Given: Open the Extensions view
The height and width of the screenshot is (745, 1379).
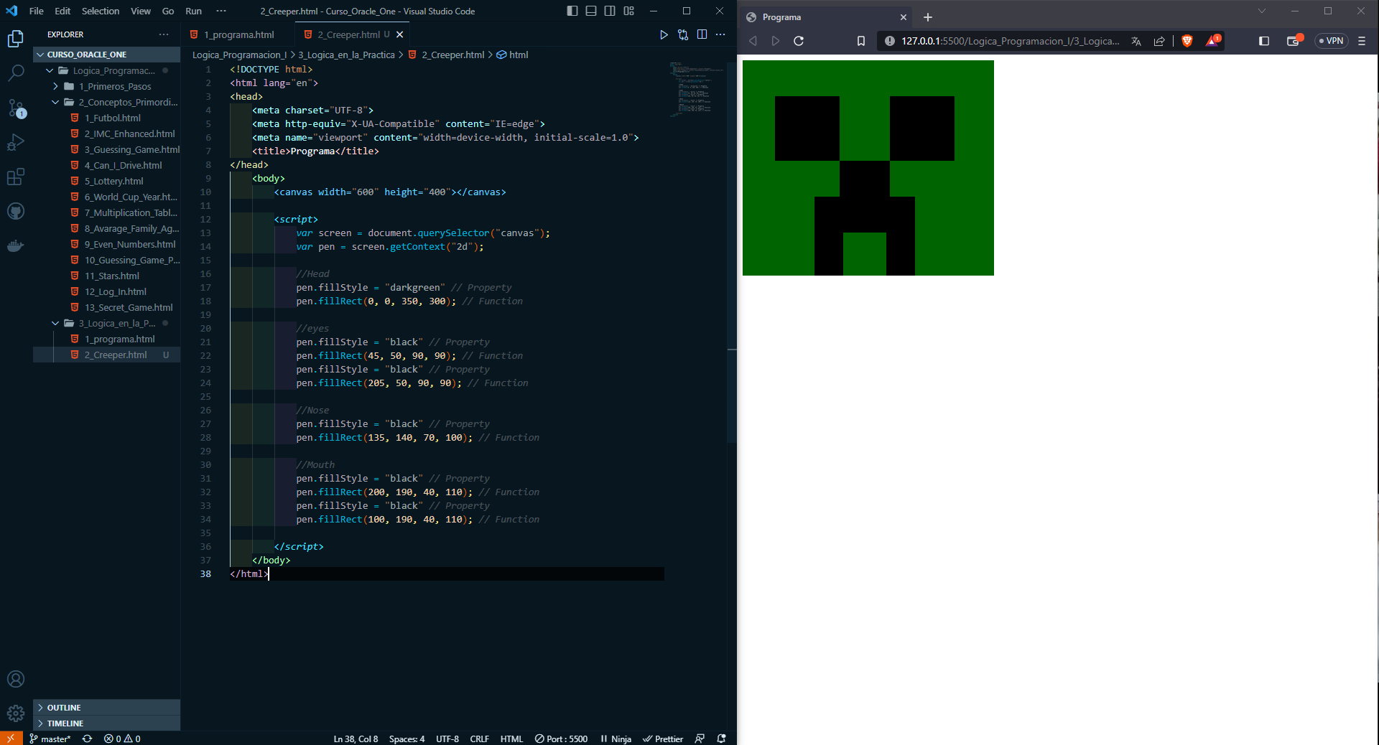Looking at the screenshot, I should tap(15, 177).
